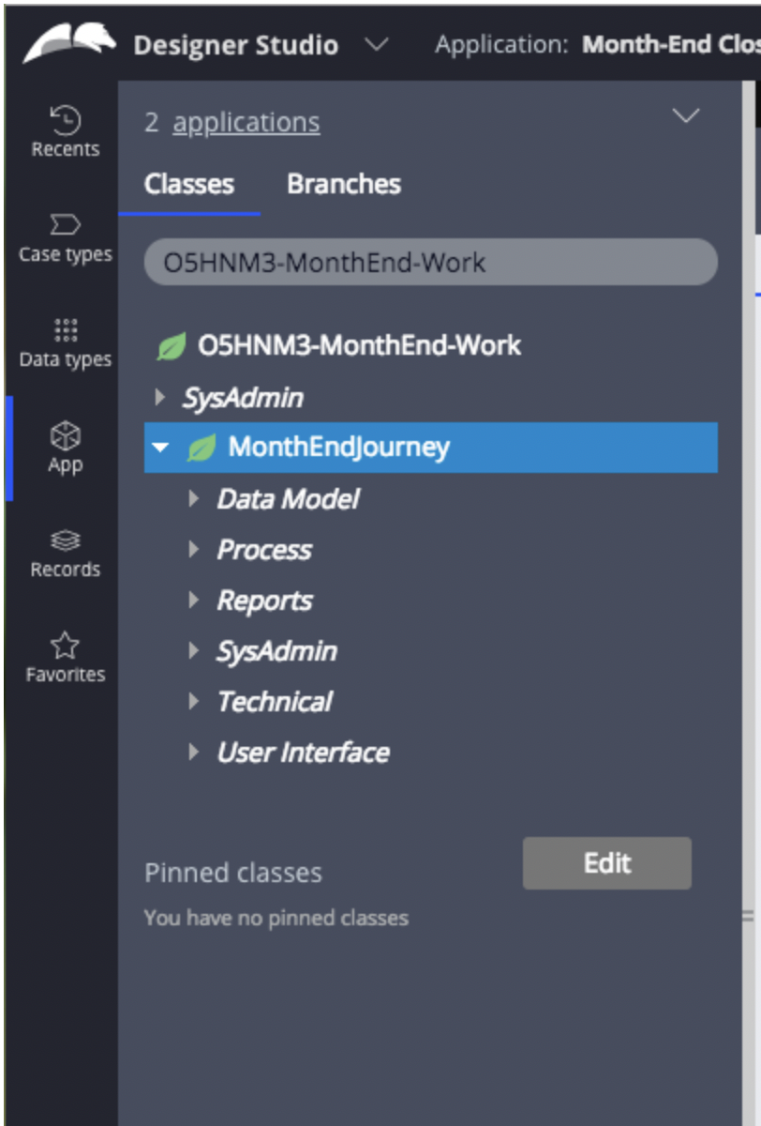Click the Edit pinned classes button

pyautogui.click(x=607, y=863)
